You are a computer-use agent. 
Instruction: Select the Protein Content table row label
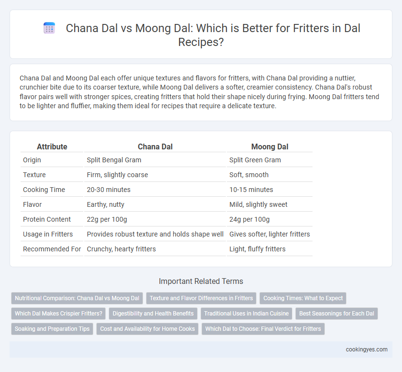47,219
